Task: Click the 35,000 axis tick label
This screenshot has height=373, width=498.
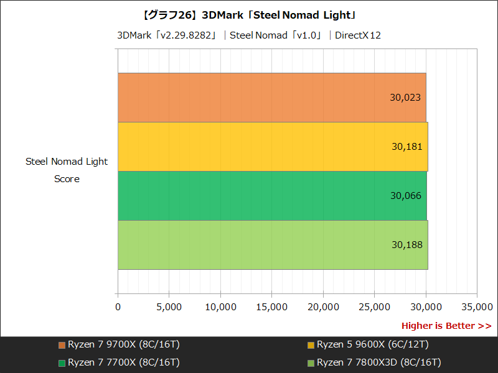Action: pyautogui.click(x=477, y=307)
